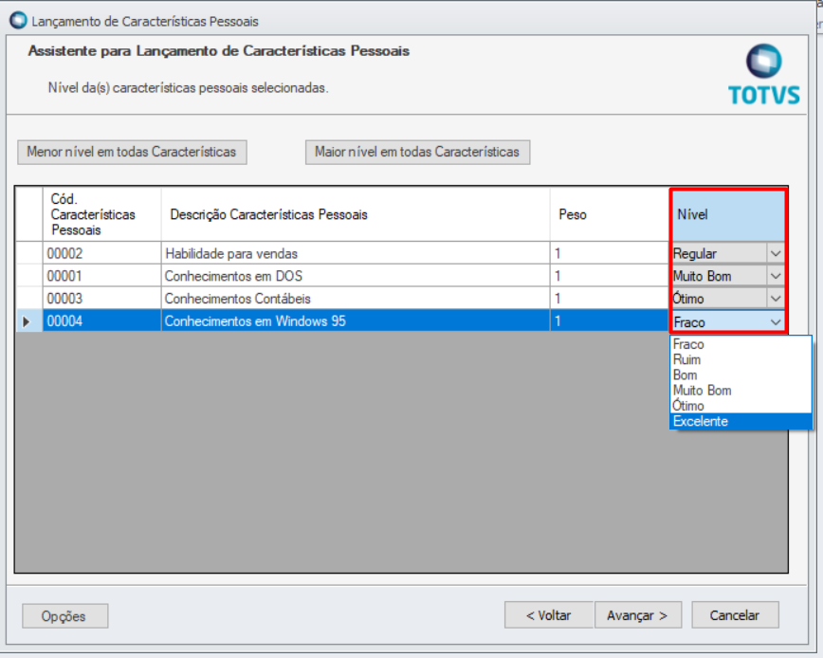This screenshot has width=823, height=658.
Task: Select code cell 00003
Action: click(101, 299)
